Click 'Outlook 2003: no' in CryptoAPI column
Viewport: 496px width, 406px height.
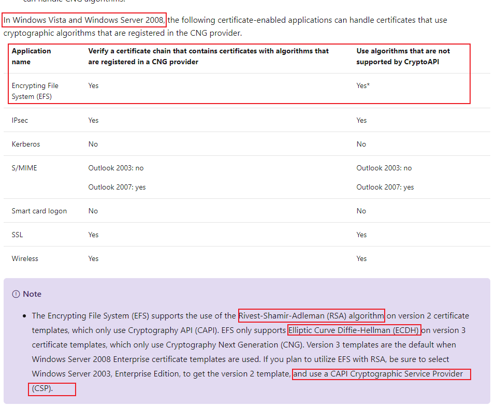pyautogui.click(x=384, y=168)
